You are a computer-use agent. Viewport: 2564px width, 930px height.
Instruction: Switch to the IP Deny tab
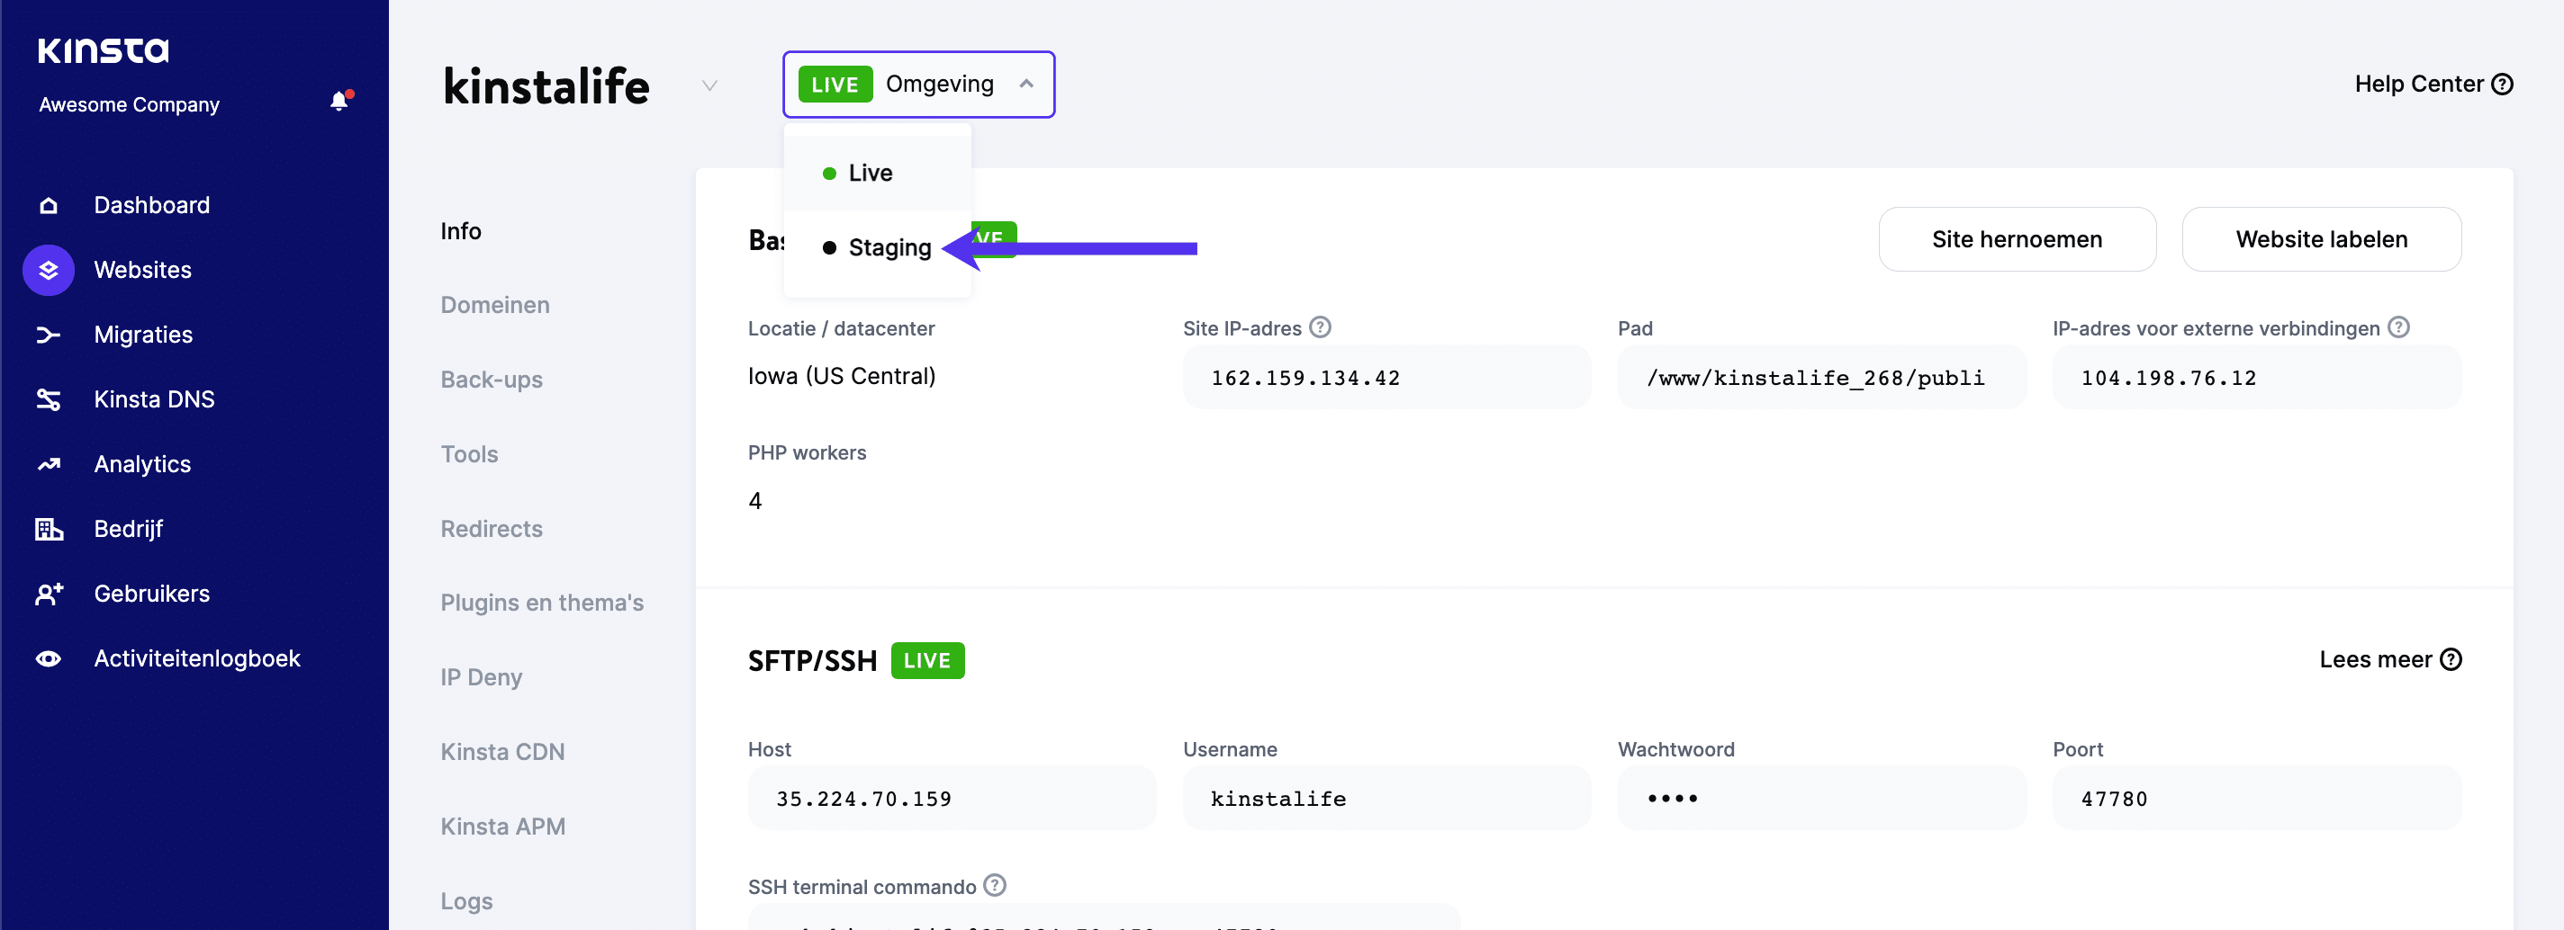pyautogui.click(x=482, y=677)
